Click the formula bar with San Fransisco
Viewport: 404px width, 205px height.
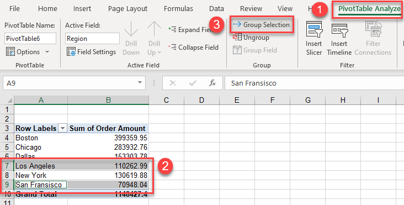pyautogui.click(x=315, y=83)
